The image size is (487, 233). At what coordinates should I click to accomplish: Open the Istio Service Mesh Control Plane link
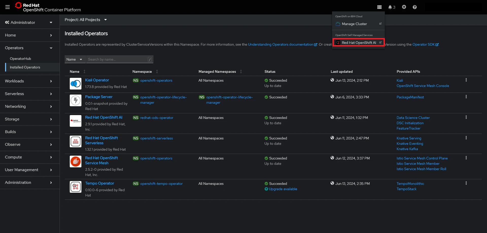pyautogui.click(x=422, y=158)
